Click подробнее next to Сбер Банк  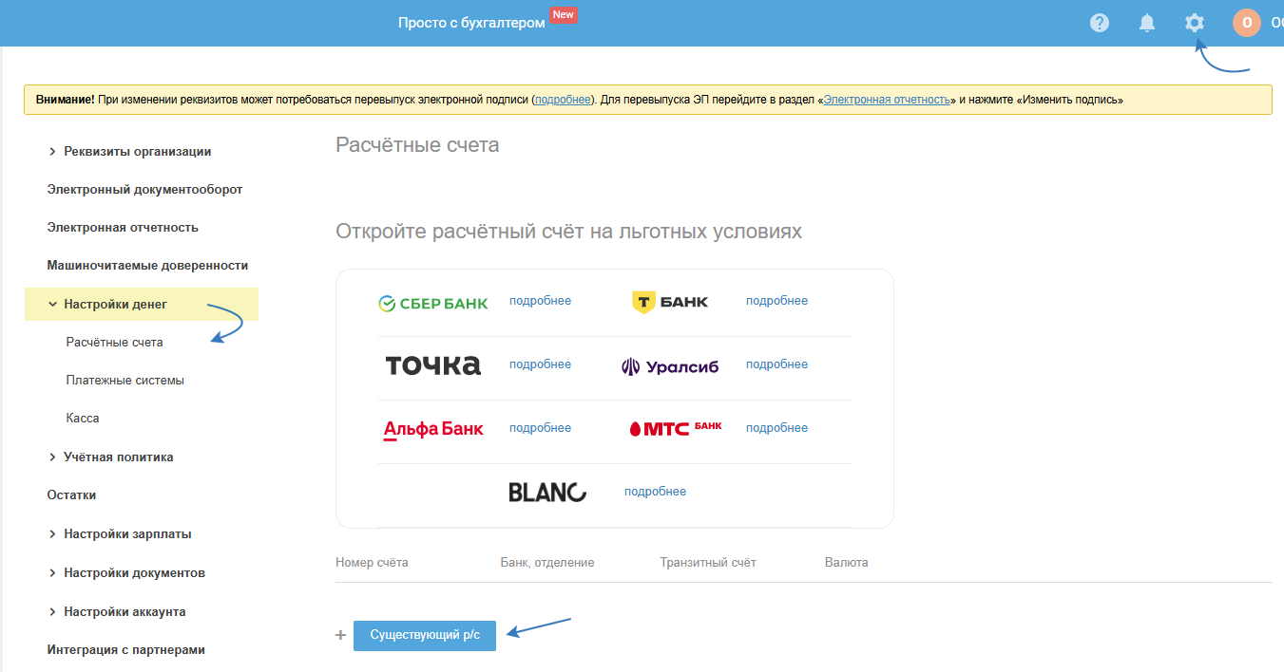pyautogui.click(x=540, y=301)
